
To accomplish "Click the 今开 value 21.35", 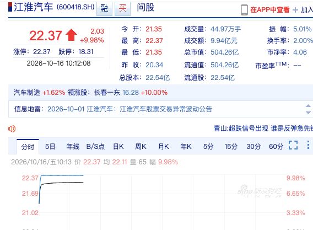I will tap(154, 29).
